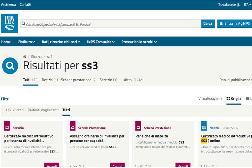The image size is (252, 168).
Task: Go to Home in main navigation
Action: coord(6,42)
